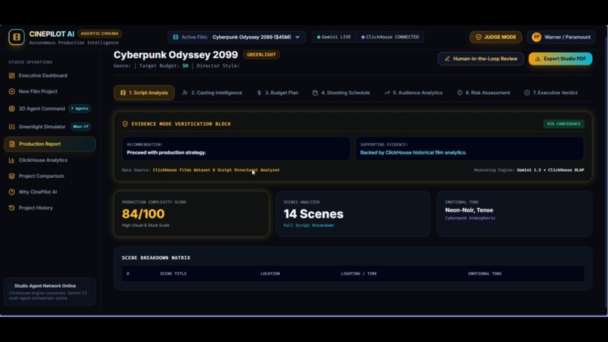Click the New Film Project plus icon
This screenshot has height=342, width=608.
coord(11,91)
